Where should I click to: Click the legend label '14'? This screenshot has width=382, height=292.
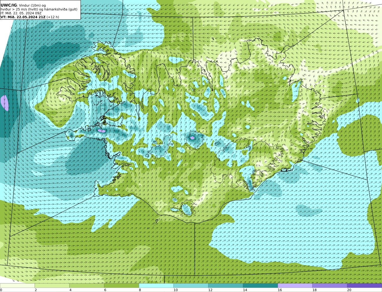coord(245,290)
